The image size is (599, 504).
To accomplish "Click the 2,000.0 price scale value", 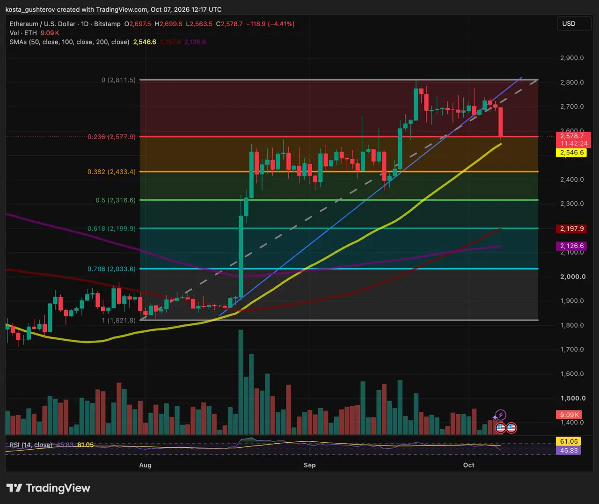I will tap(573, 277).
